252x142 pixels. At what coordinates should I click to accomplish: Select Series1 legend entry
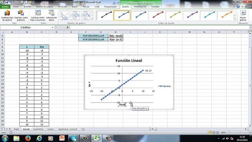pos(165,86)
